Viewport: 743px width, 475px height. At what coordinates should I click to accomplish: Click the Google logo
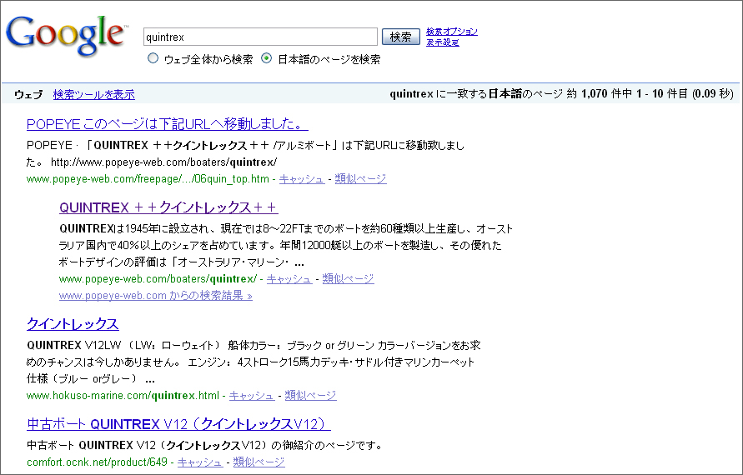[x=67, y=35]
